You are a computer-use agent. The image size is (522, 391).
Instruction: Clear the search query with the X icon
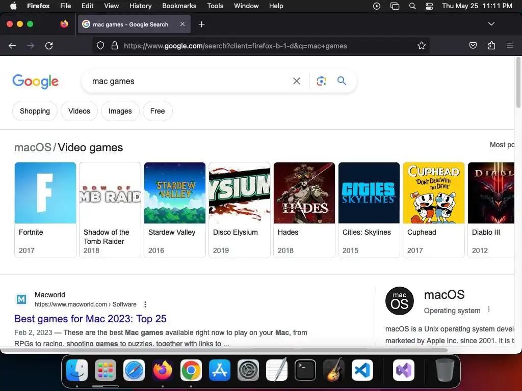pyautogui.click(x=297, y=81)
